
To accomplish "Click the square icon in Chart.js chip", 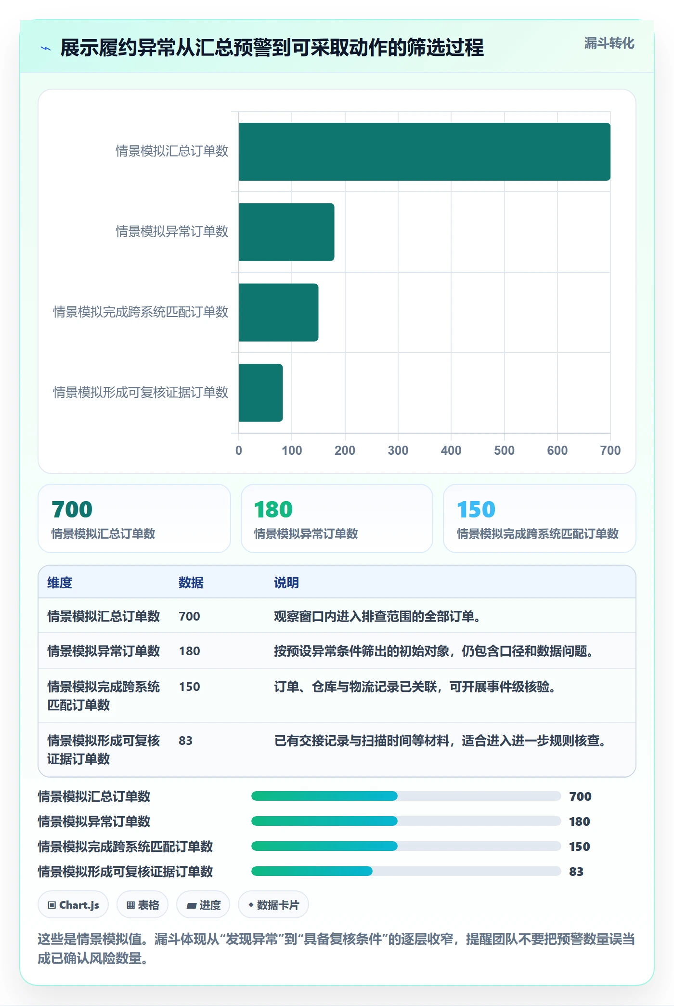I will coord(52,905).
